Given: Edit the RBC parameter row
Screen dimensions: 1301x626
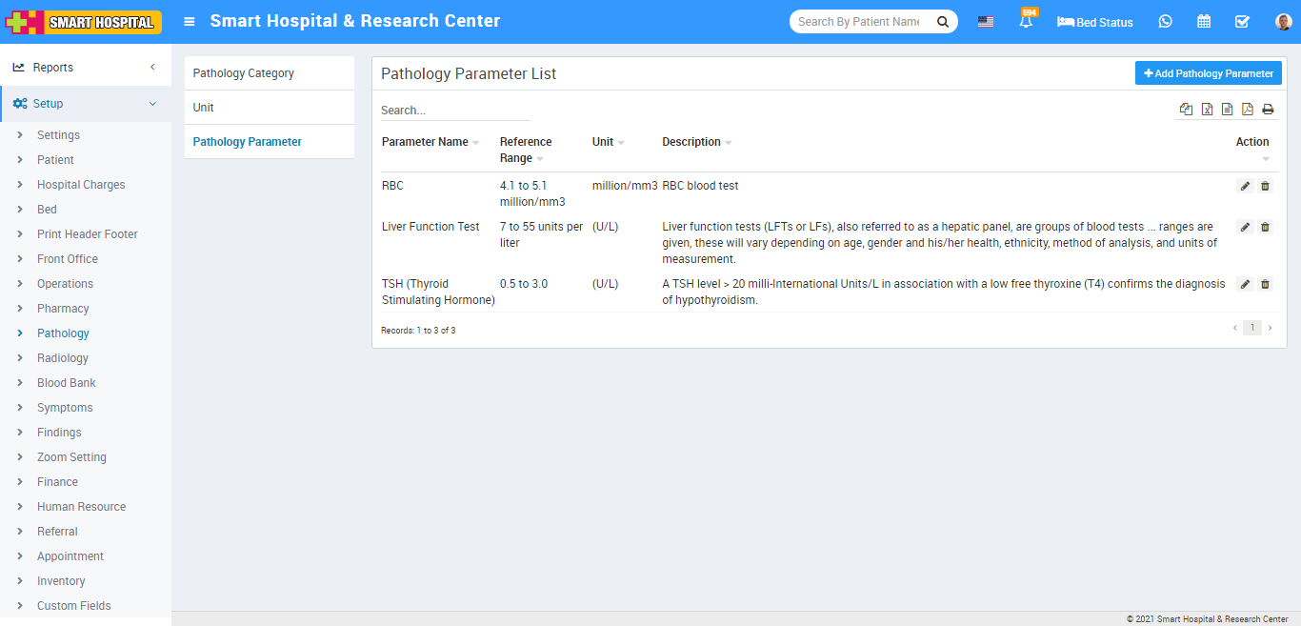Looking at the screenshot, I should point(1245,186).
